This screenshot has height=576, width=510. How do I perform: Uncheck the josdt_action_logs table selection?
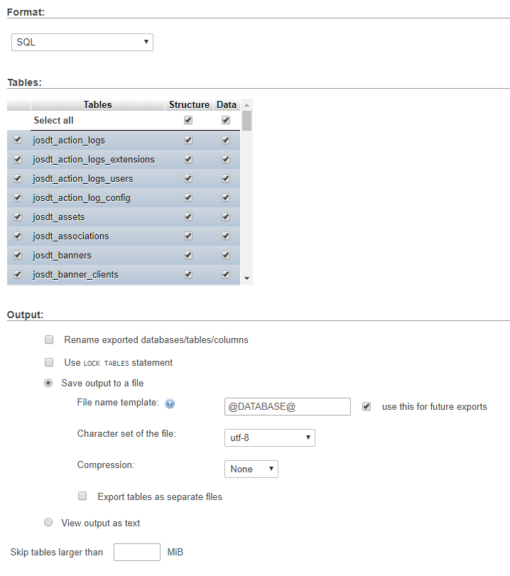pyautogui.click(x=17, y=139)
